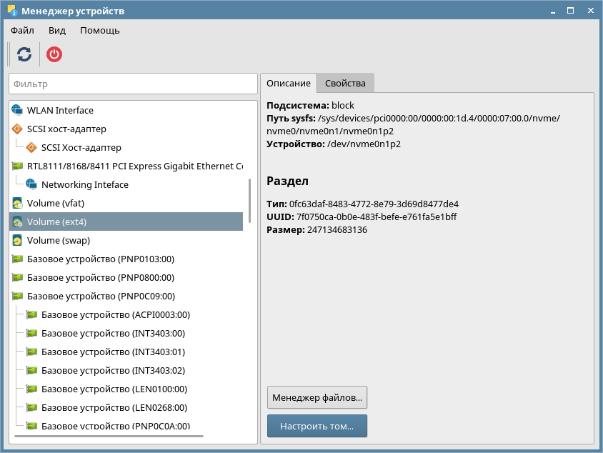The width and height of the screenshot is (603, 453).
Task: Click the RTL8111 Ethernet card icon
Action: [17, 166]
